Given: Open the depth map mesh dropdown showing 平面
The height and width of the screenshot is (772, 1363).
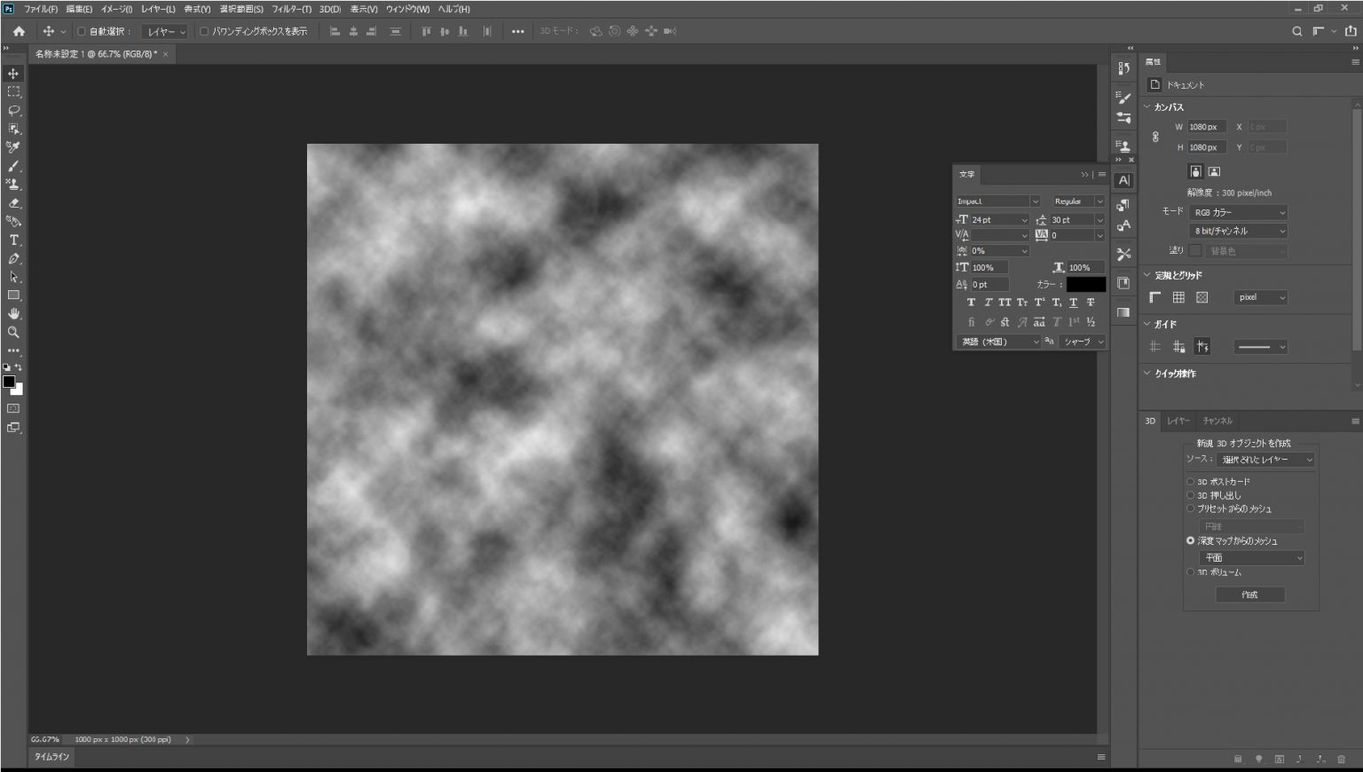Looking at the screenshot, I should [1251, 557].
